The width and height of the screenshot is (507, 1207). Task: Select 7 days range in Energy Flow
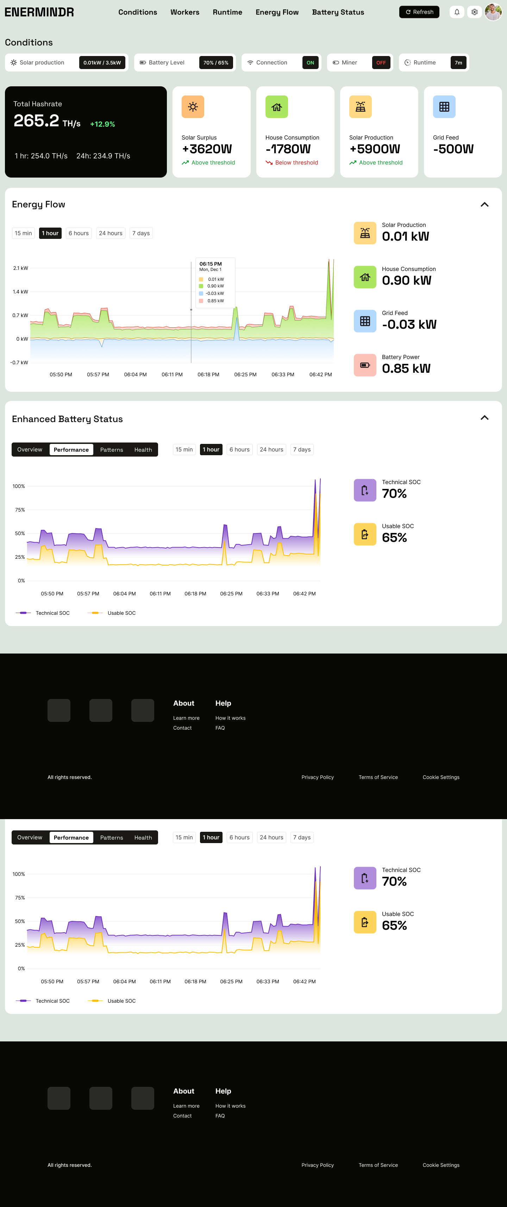pos(141,233)
